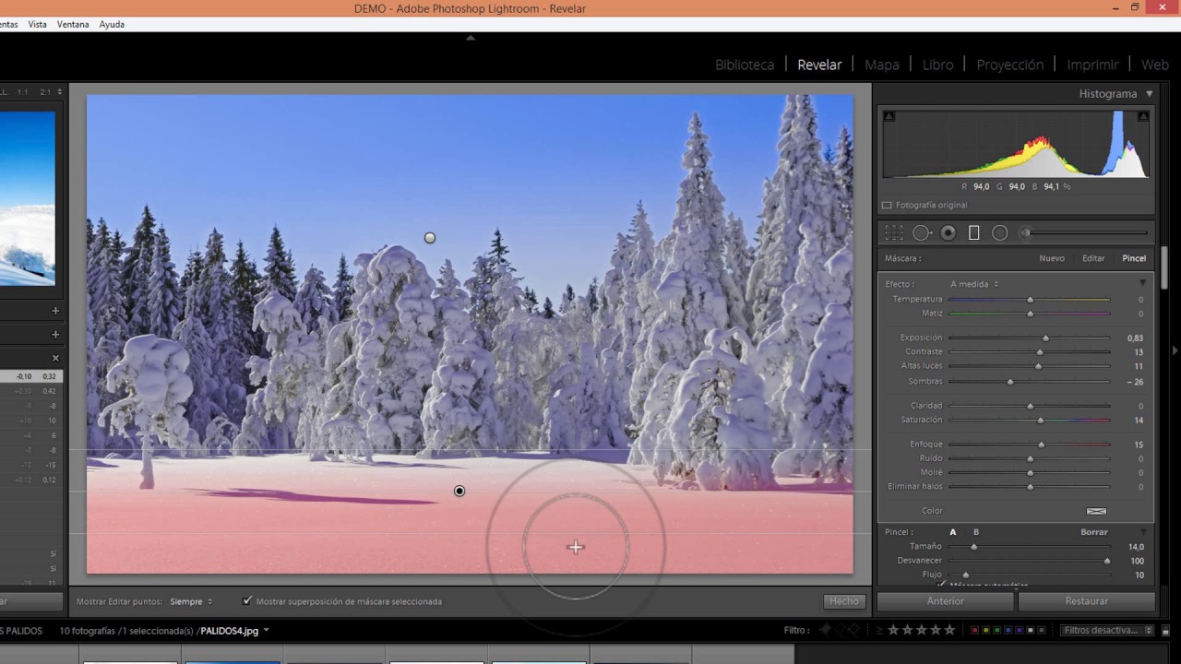Viewport: 1181px width, 664px height.
Task: Select the Radial Filter tool
Action: click(999, 233)
